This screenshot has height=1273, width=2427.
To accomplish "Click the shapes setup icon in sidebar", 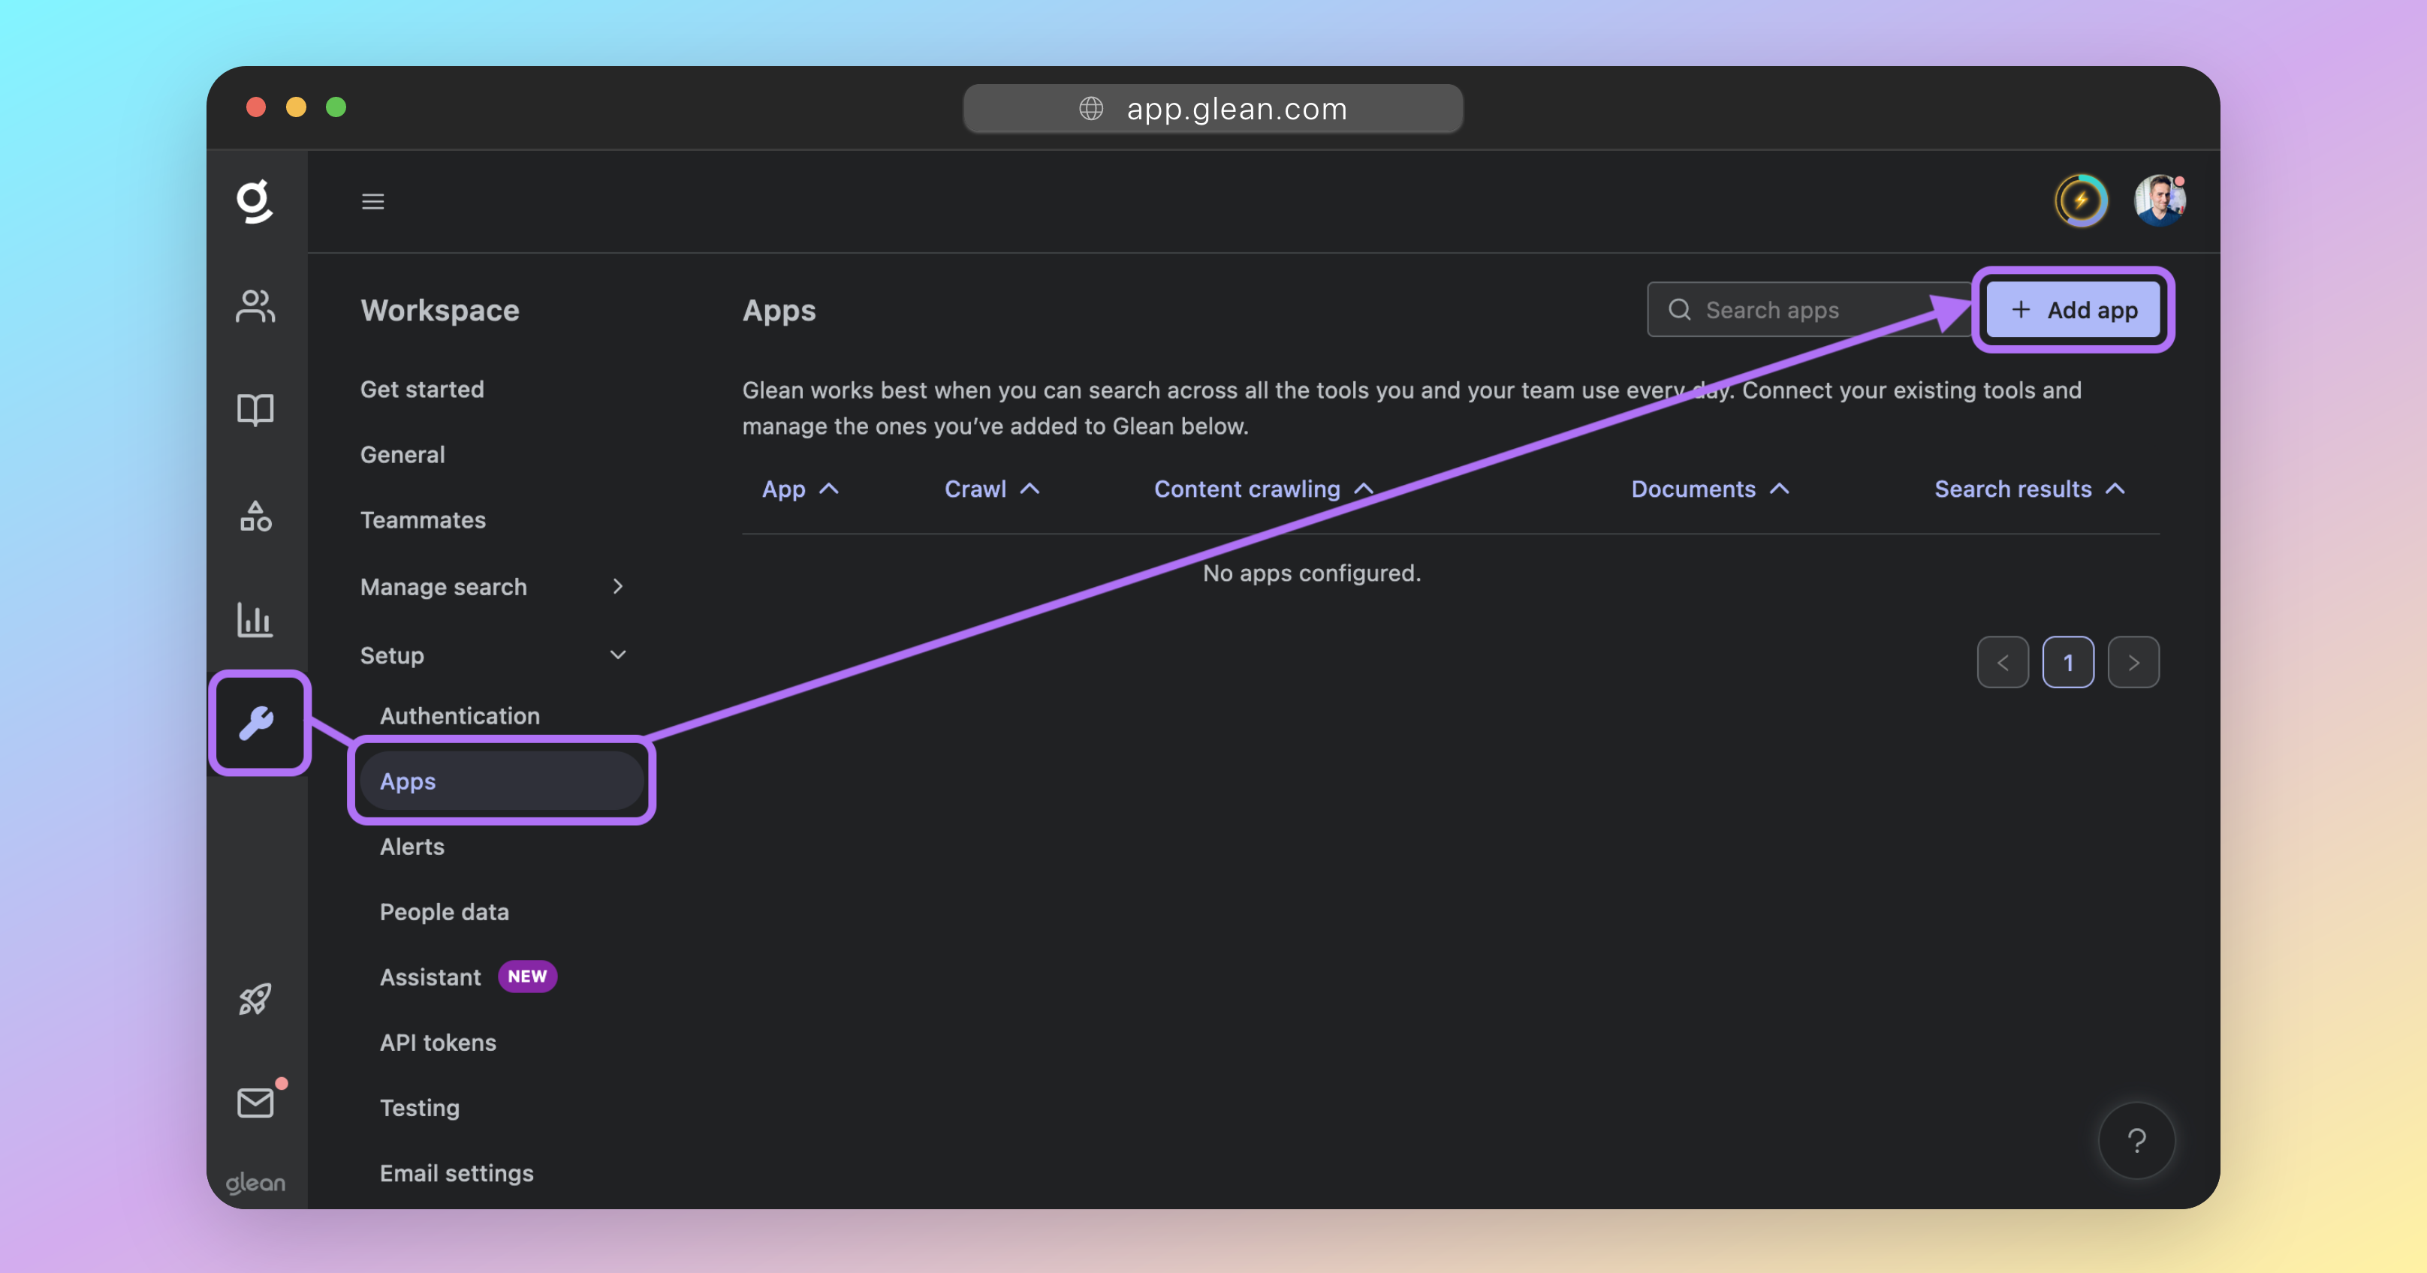I will (x=255, y=515).
